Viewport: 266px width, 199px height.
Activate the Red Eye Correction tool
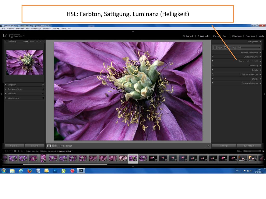(x=225, y=48)
